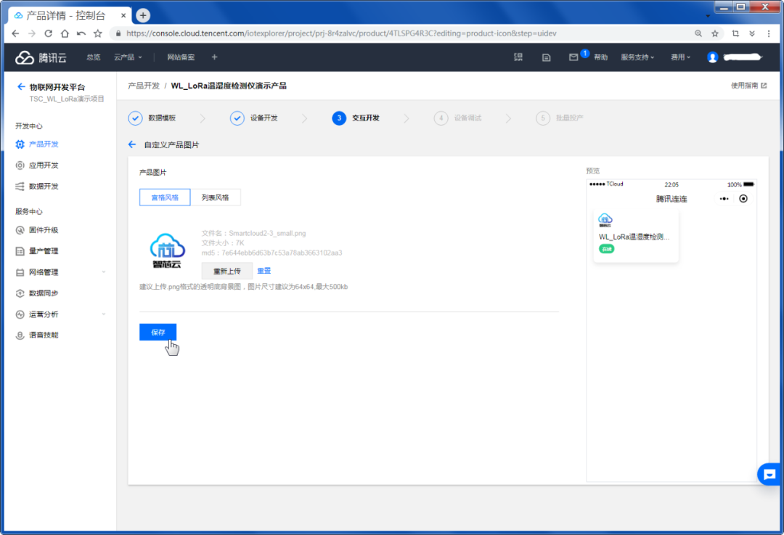The image size is (784, 535).
Task: Click the bookmark star beside home icon
Action: pos(97,33)
